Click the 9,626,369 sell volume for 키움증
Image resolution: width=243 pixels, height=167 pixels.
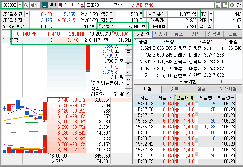(x=162, y=48)
